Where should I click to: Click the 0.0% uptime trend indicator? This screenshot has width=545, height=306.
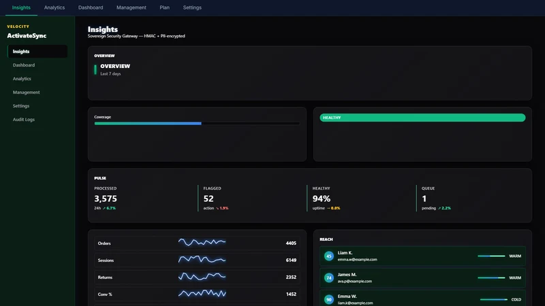click(x=333, y=208)
